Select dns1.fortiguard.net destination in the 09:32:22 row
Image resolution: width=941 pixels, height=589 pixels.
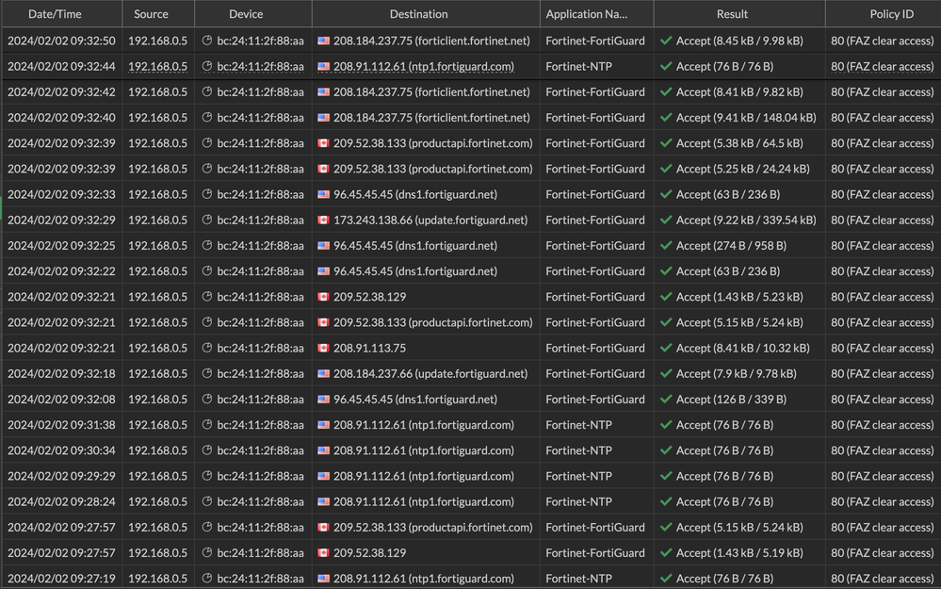[x=415, y=271]
